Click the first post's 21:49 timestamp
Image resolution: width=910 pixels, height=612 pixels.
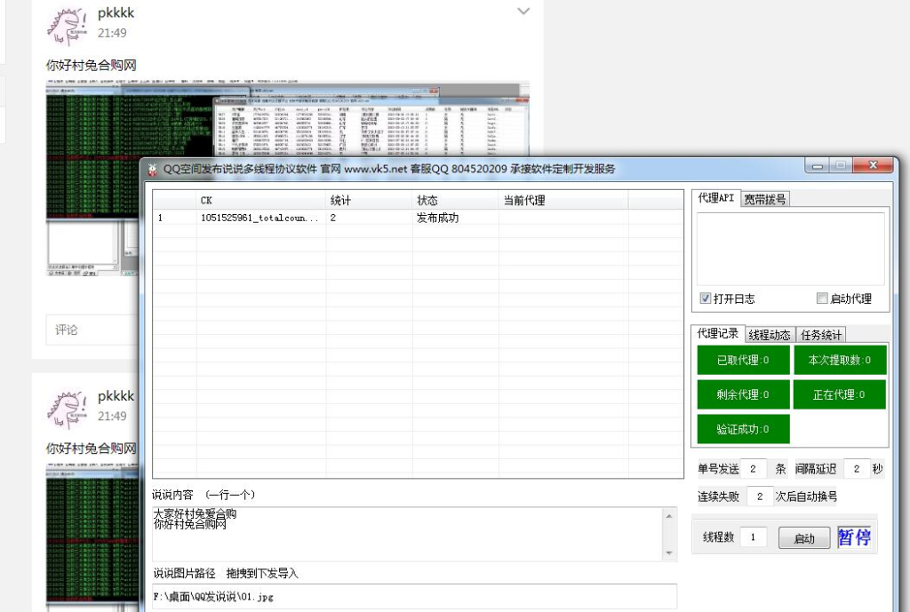[112, 33]
